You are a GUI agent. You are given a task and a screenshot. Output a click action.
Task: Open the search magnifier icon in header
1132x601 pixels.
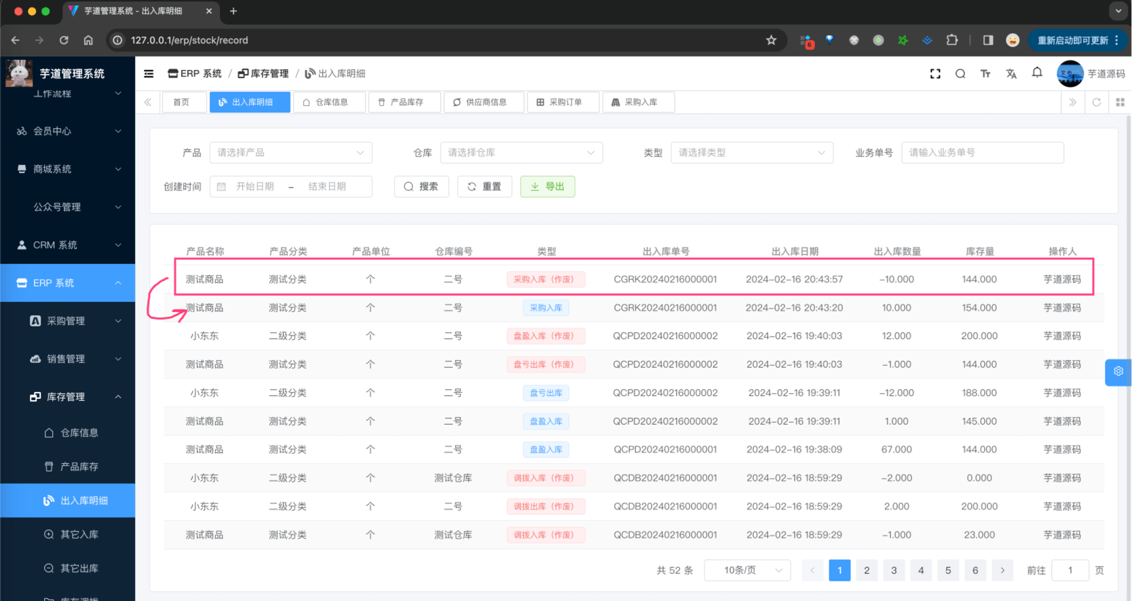[x=960, y=74]
